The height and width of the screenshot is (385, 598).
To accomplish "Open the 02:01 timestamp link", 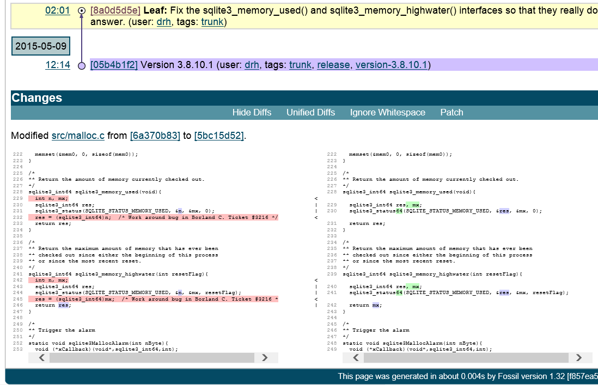I will pyautogui.click(x=58, y=10).
